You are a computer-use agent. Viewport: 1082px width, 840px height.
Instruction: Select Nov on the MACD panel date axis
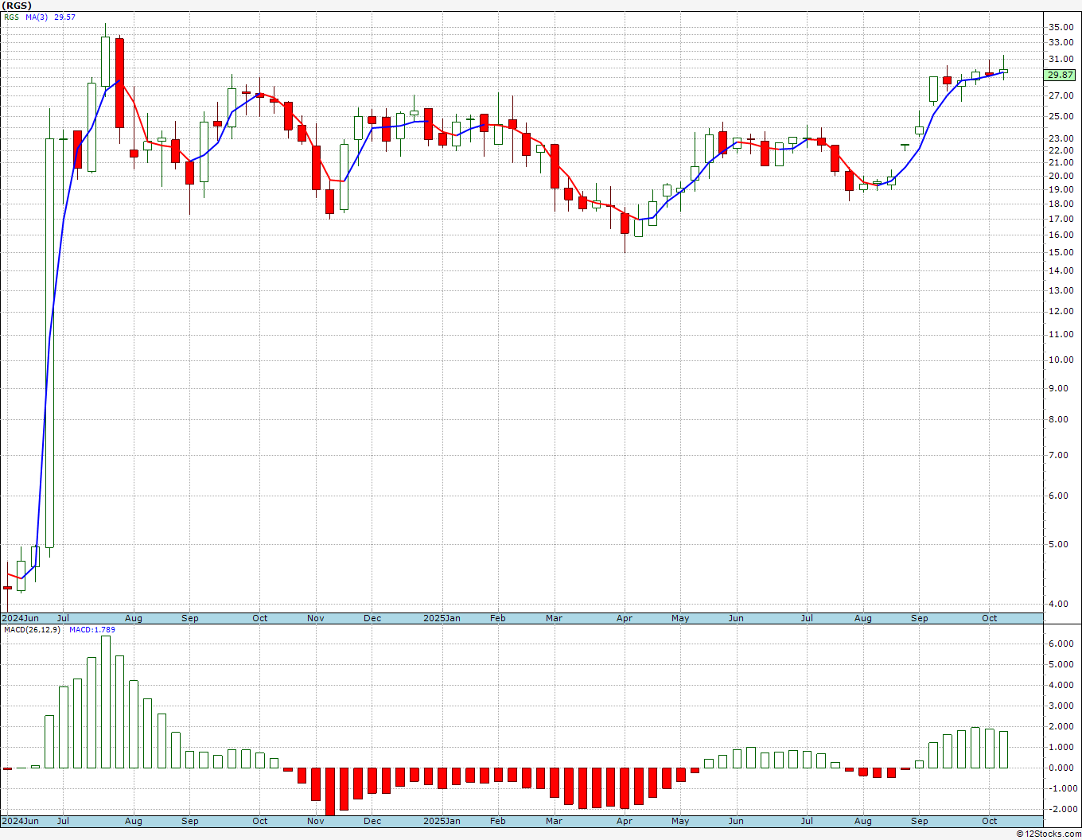(316, 821)
